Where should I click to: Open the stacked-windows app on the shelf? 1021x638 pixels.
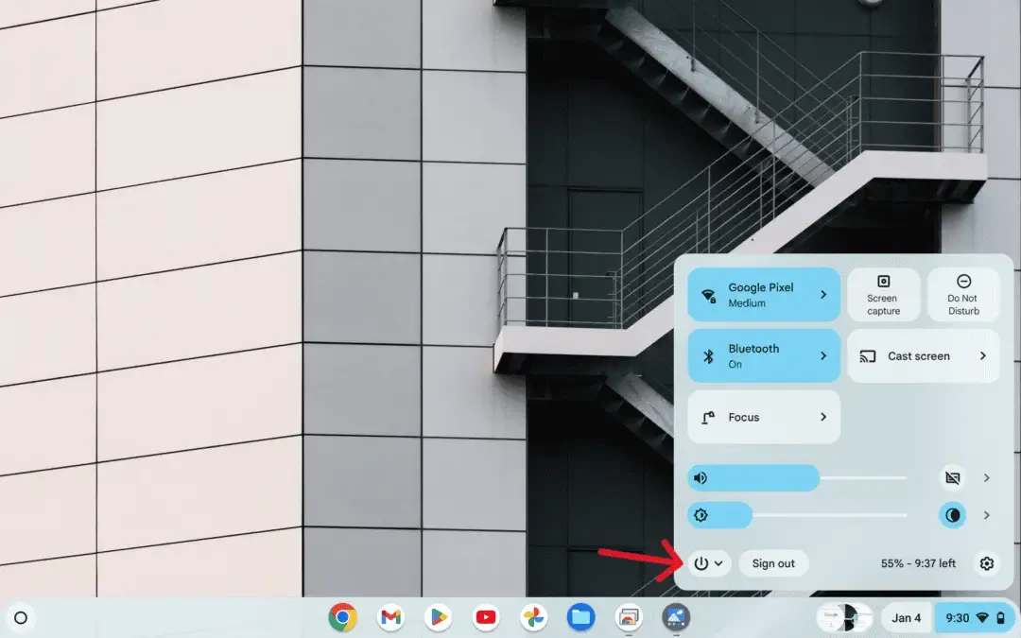tap(629, 617)
